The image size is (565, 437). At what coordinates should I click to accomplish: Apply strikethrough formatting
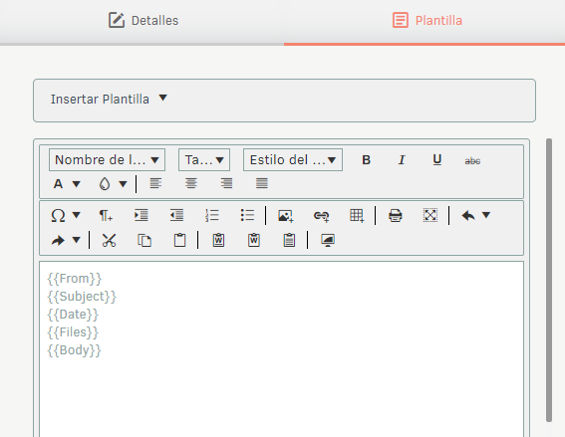pyautogui.click(x=472, y=160)
